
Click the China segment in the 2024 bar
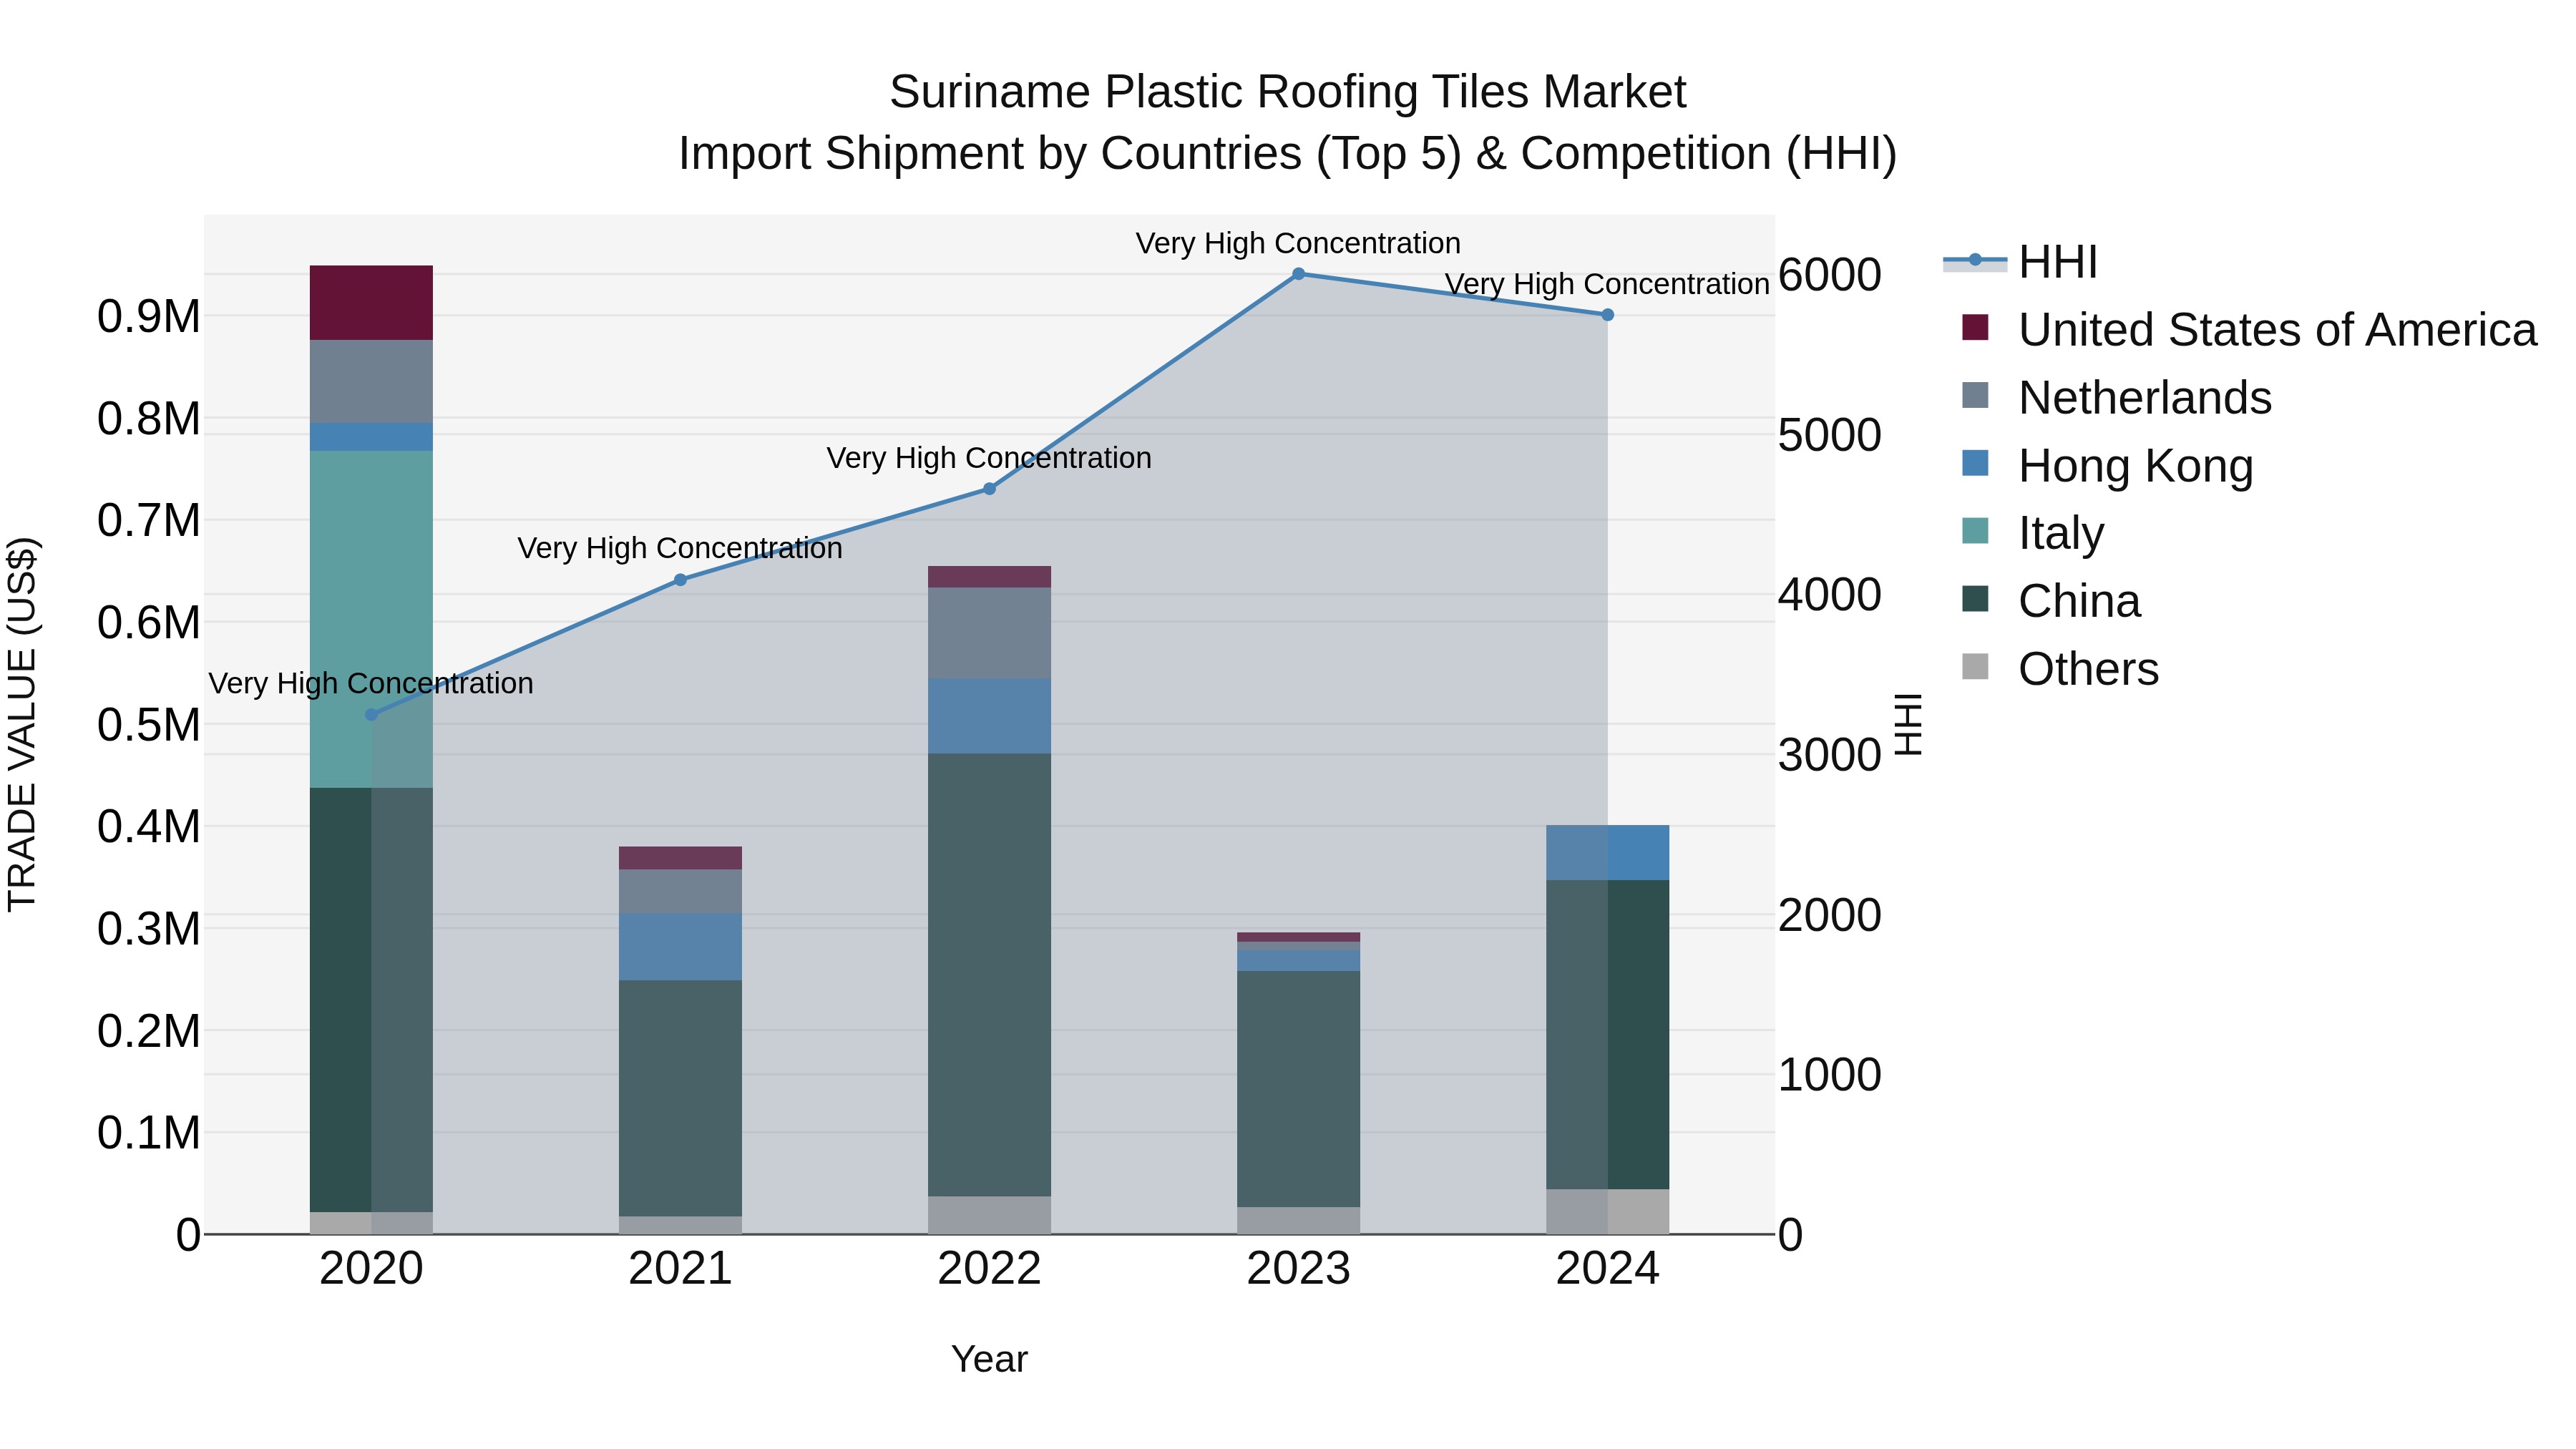[1607, 1035]
